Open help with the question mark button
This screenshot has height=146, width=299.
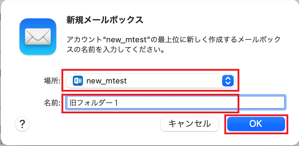[22, 124]
